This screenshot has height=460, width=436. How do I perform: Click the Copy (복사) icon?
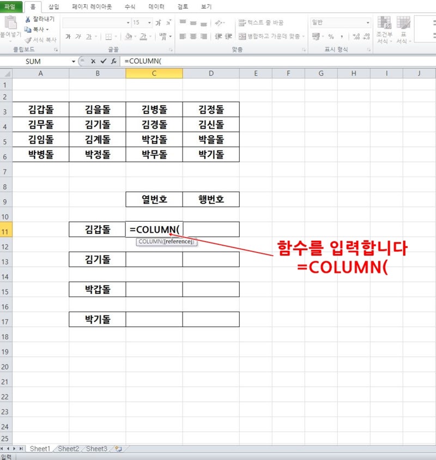coord(28,29)
